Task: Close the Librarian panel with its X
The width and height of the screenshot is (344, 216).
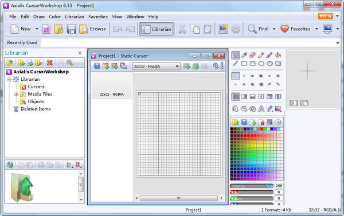Action: [x=80, y=53]
